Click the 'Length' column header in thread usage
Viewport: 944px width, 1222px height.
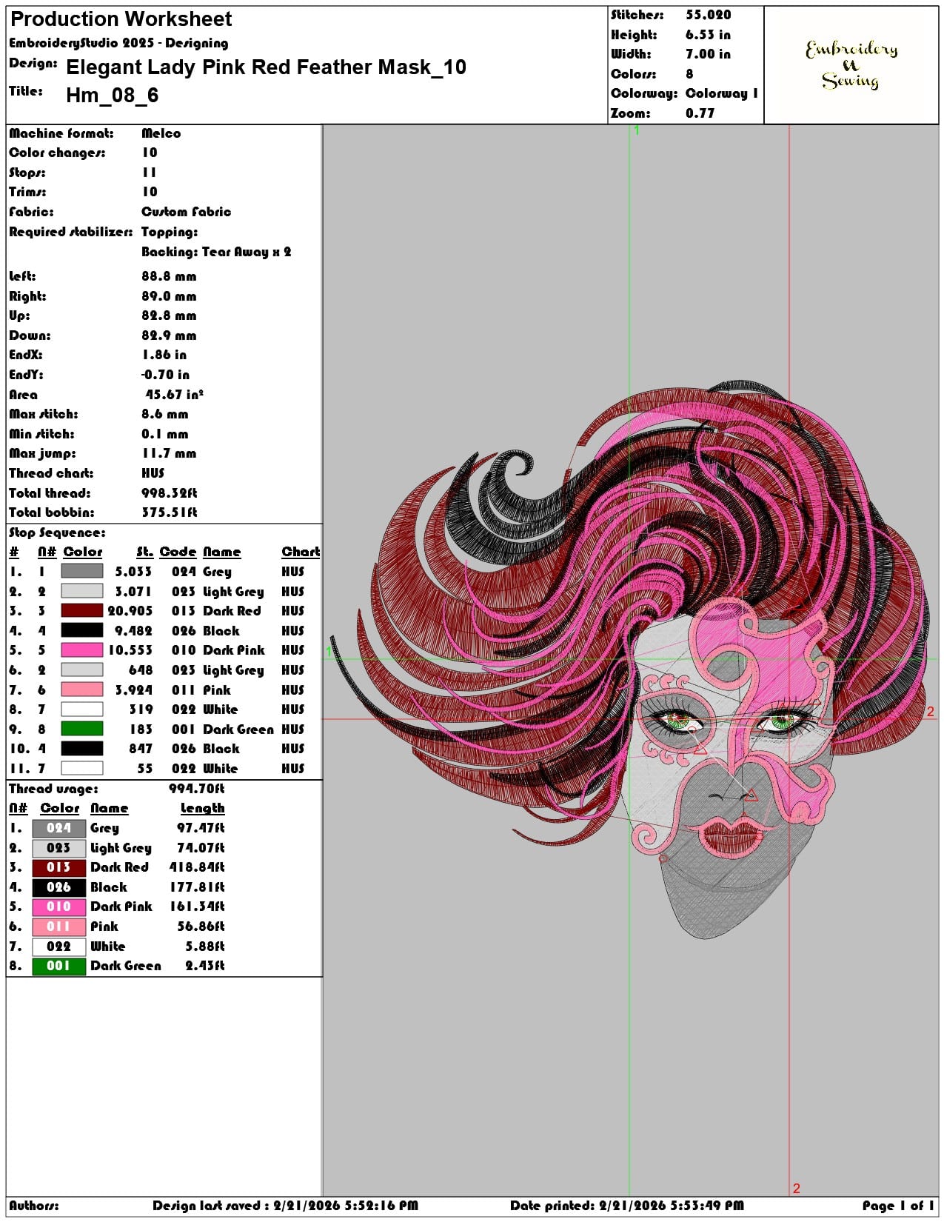point(202,808)
